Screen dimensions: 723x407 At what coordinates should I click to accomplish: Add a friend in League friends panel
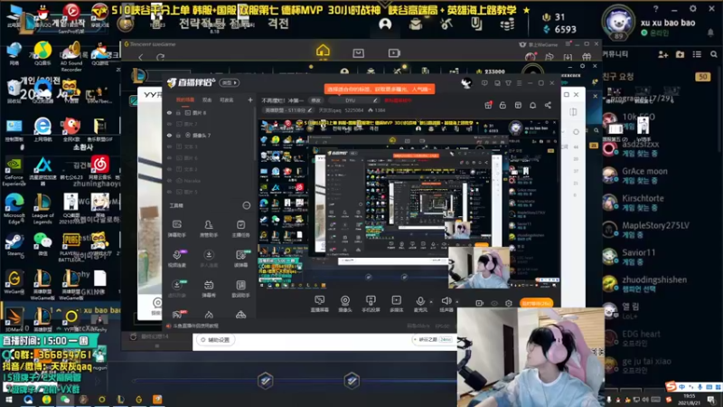[663, 54]
